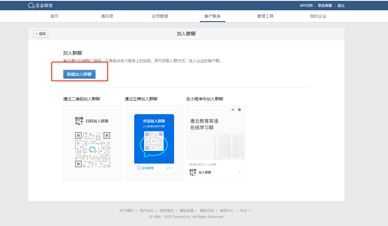Open the 我的企业 tab
Image resolution: width=388 pixels, height=226 pixels.
click(x=318, y=16)
